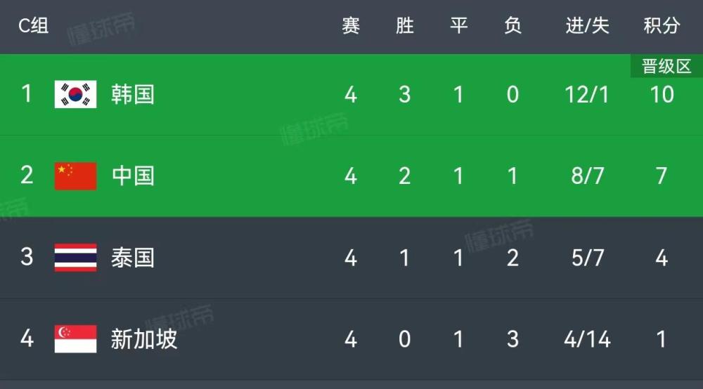The width and height of the screenshot is (703, 389).
Task: Click the 平 column header
Action: pyautogui.click(x=458, y=25)
